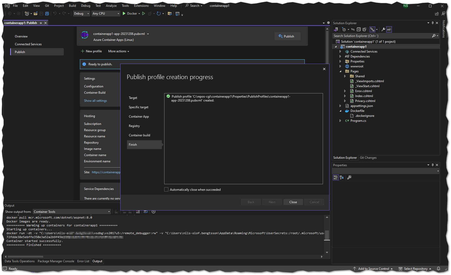Toggle Word Wrap icon in Output toolbar
Screen dimensions: 451x275
click(x=146, y=212)
